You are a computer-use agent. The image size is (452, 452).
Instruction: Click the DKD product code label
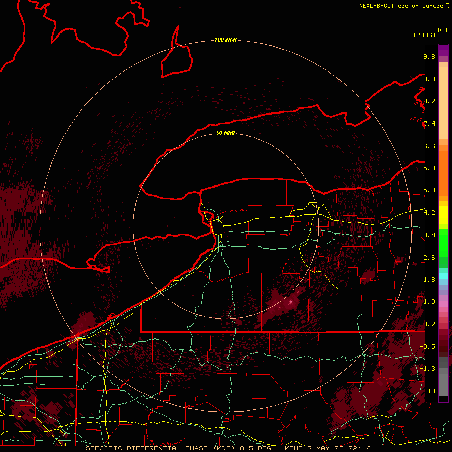coord(441,30)
